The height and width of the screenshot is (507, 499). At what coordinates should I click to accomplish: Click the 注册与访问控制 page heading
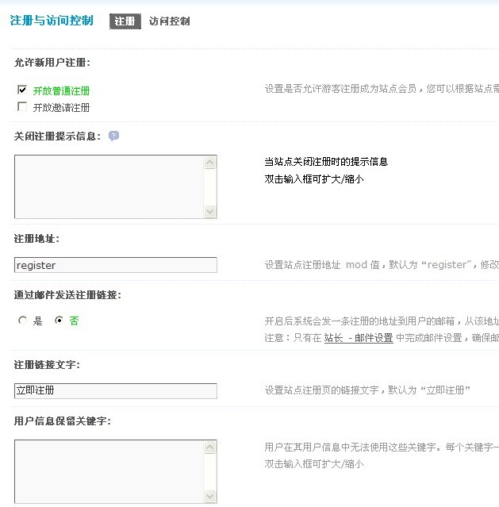coord(52,21)
